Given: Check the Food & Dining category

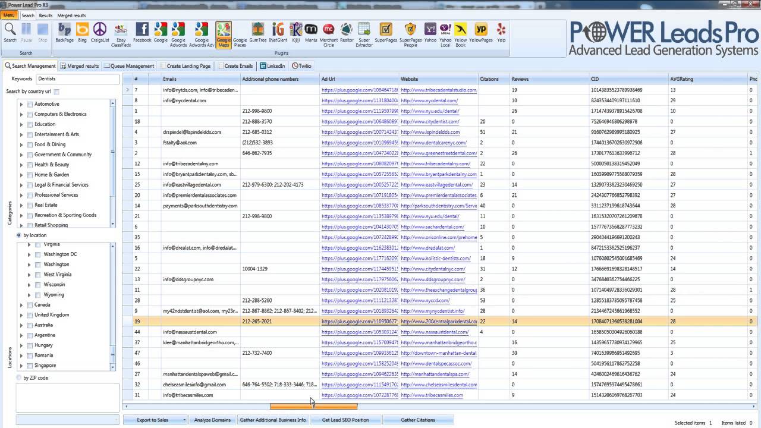Looking at the screenshot, I should pos(30,144).
